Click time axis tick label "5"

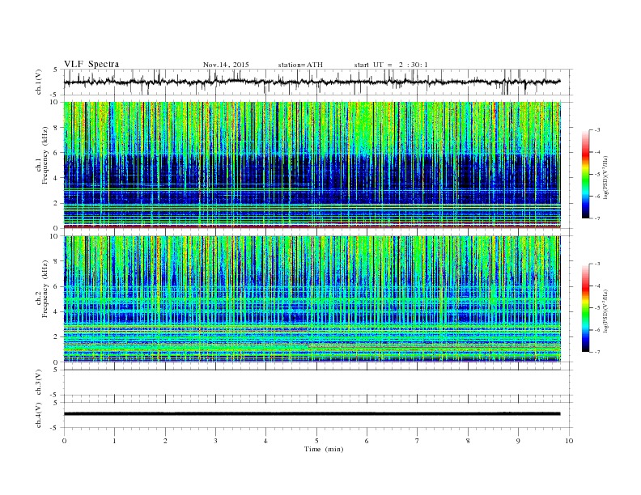(x=316, y=441)
